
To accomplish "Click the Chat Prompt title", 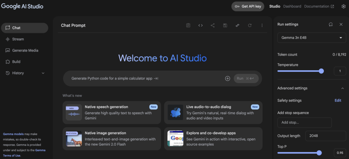I will coord(73,25).
